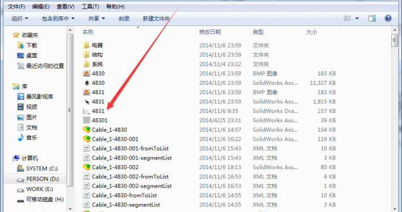Click the 桌面 icon in favorites
This screenshot has height=212, width=402.
point(20,55)
